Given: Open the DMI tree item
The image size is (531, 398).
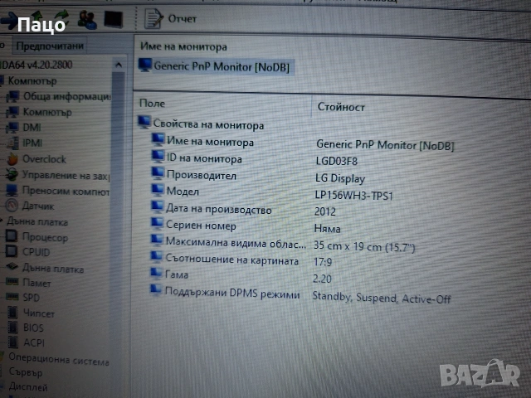Looking at the screenshot, I should pos(24,127).
